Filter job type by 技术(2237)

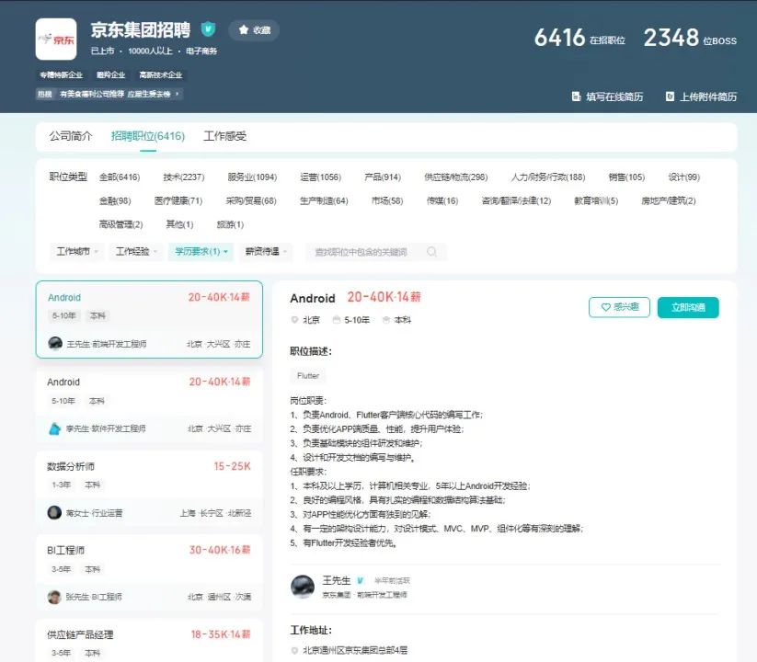pyautogui.click(x=183, y=177)
